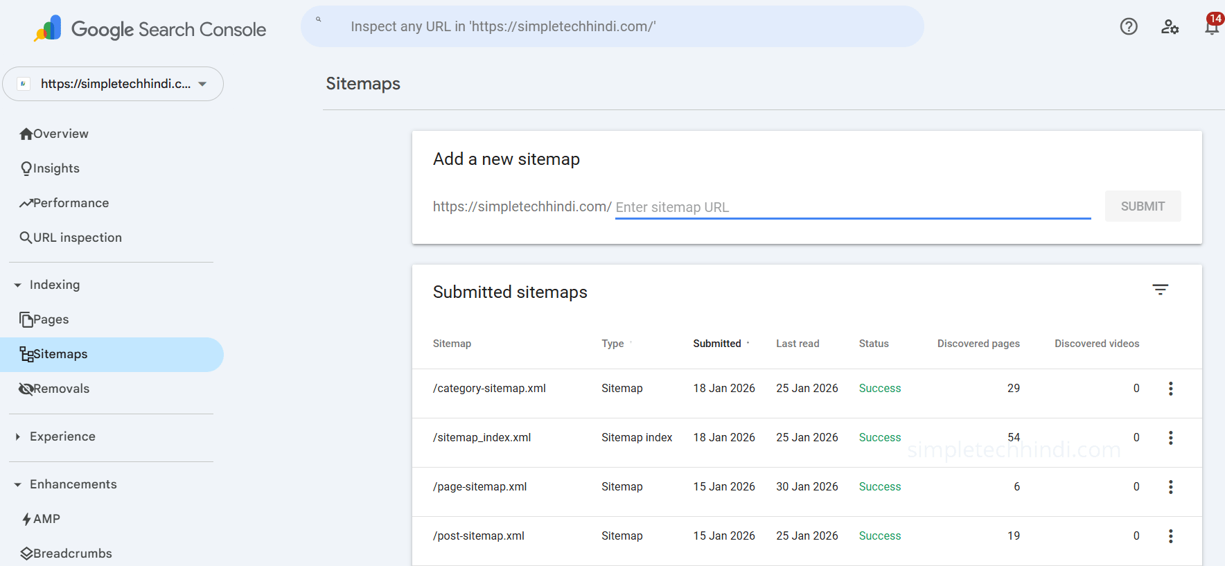Click Success status of /post-sitemap.xml
This screenshot has height=566, width=1225.
tap(880, 536)
